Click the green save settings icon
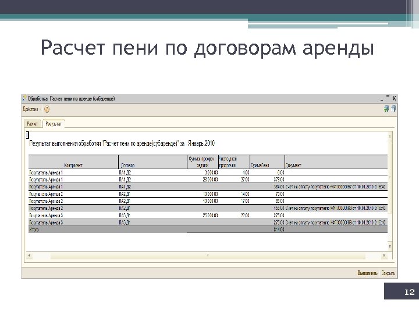This screenshot has height=314, width=419. pyautogui.click(x=386, y=109)
